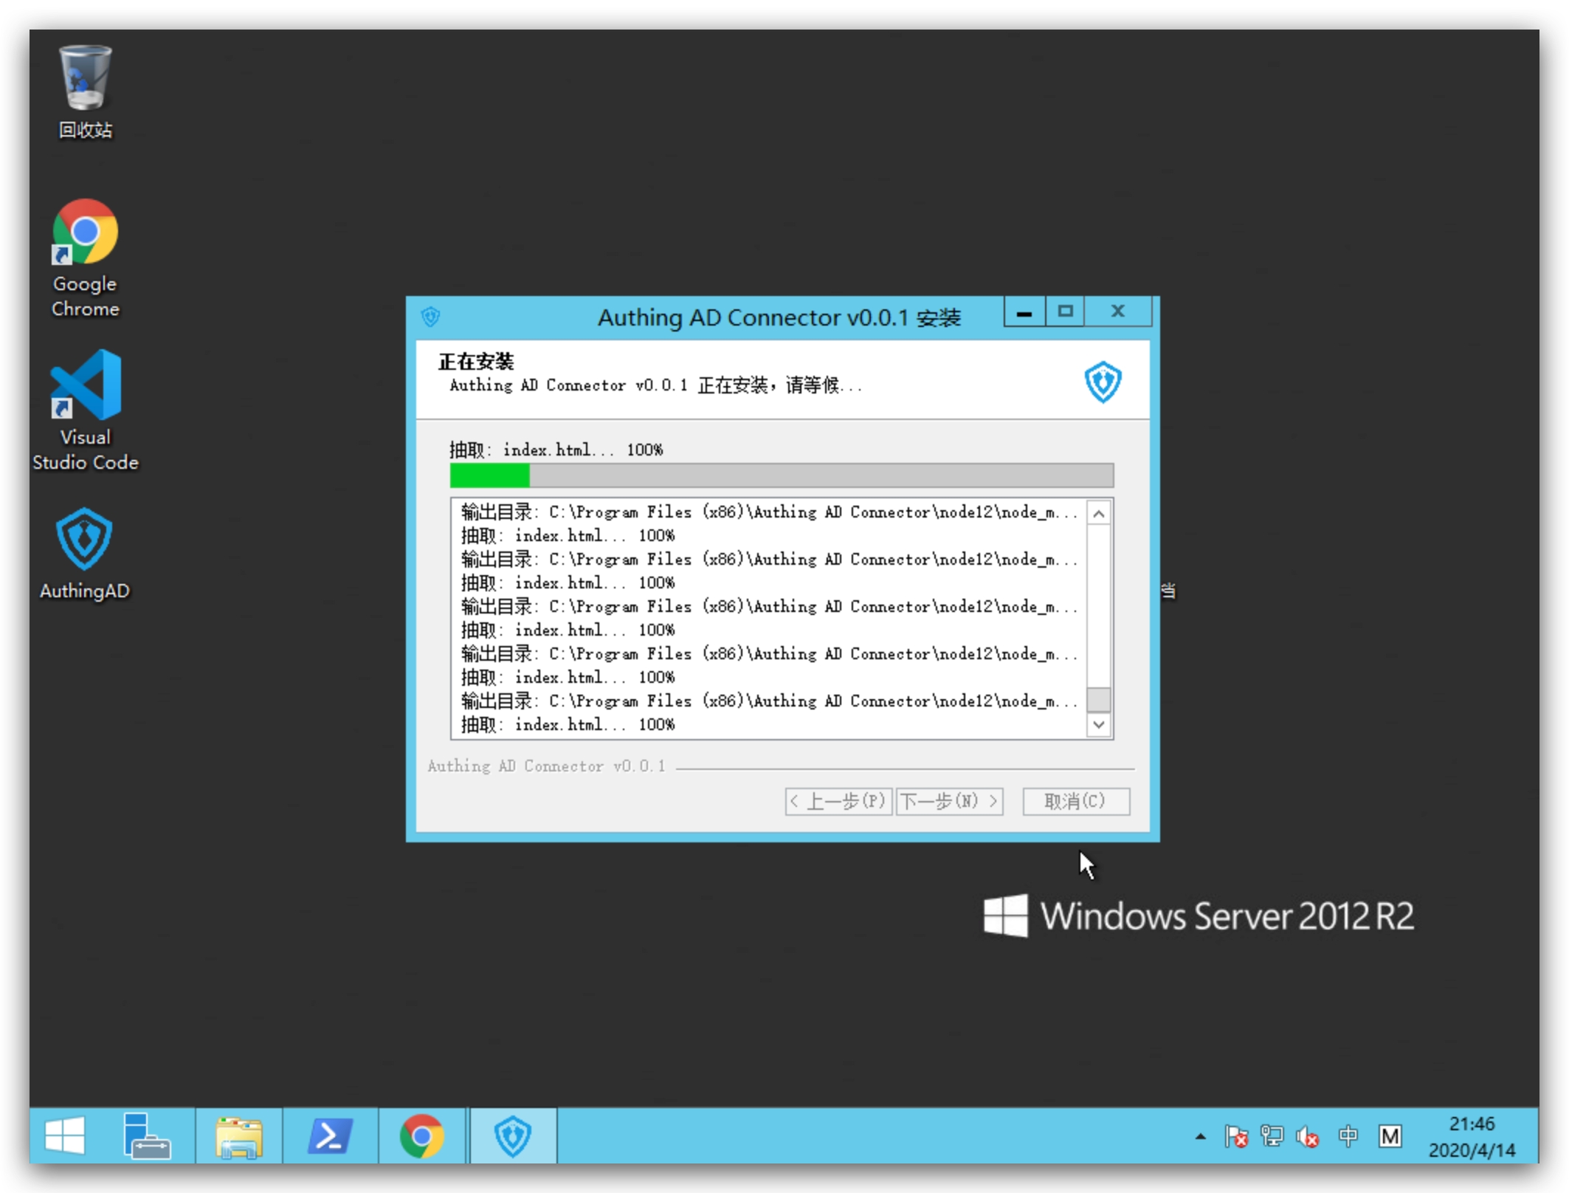
Task: Open File Explorer from the taskbar
Action: pyautogui.click(x=238, y=1135)
